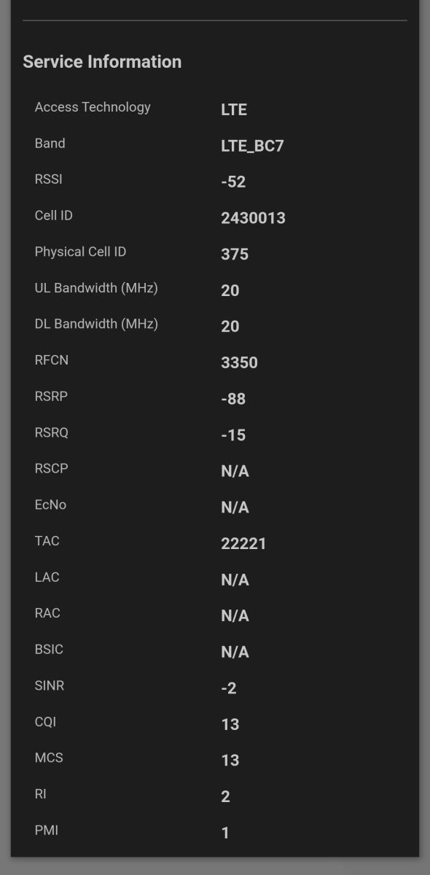
Task: Click the Service Information heading
Action: tap(102, 62)
